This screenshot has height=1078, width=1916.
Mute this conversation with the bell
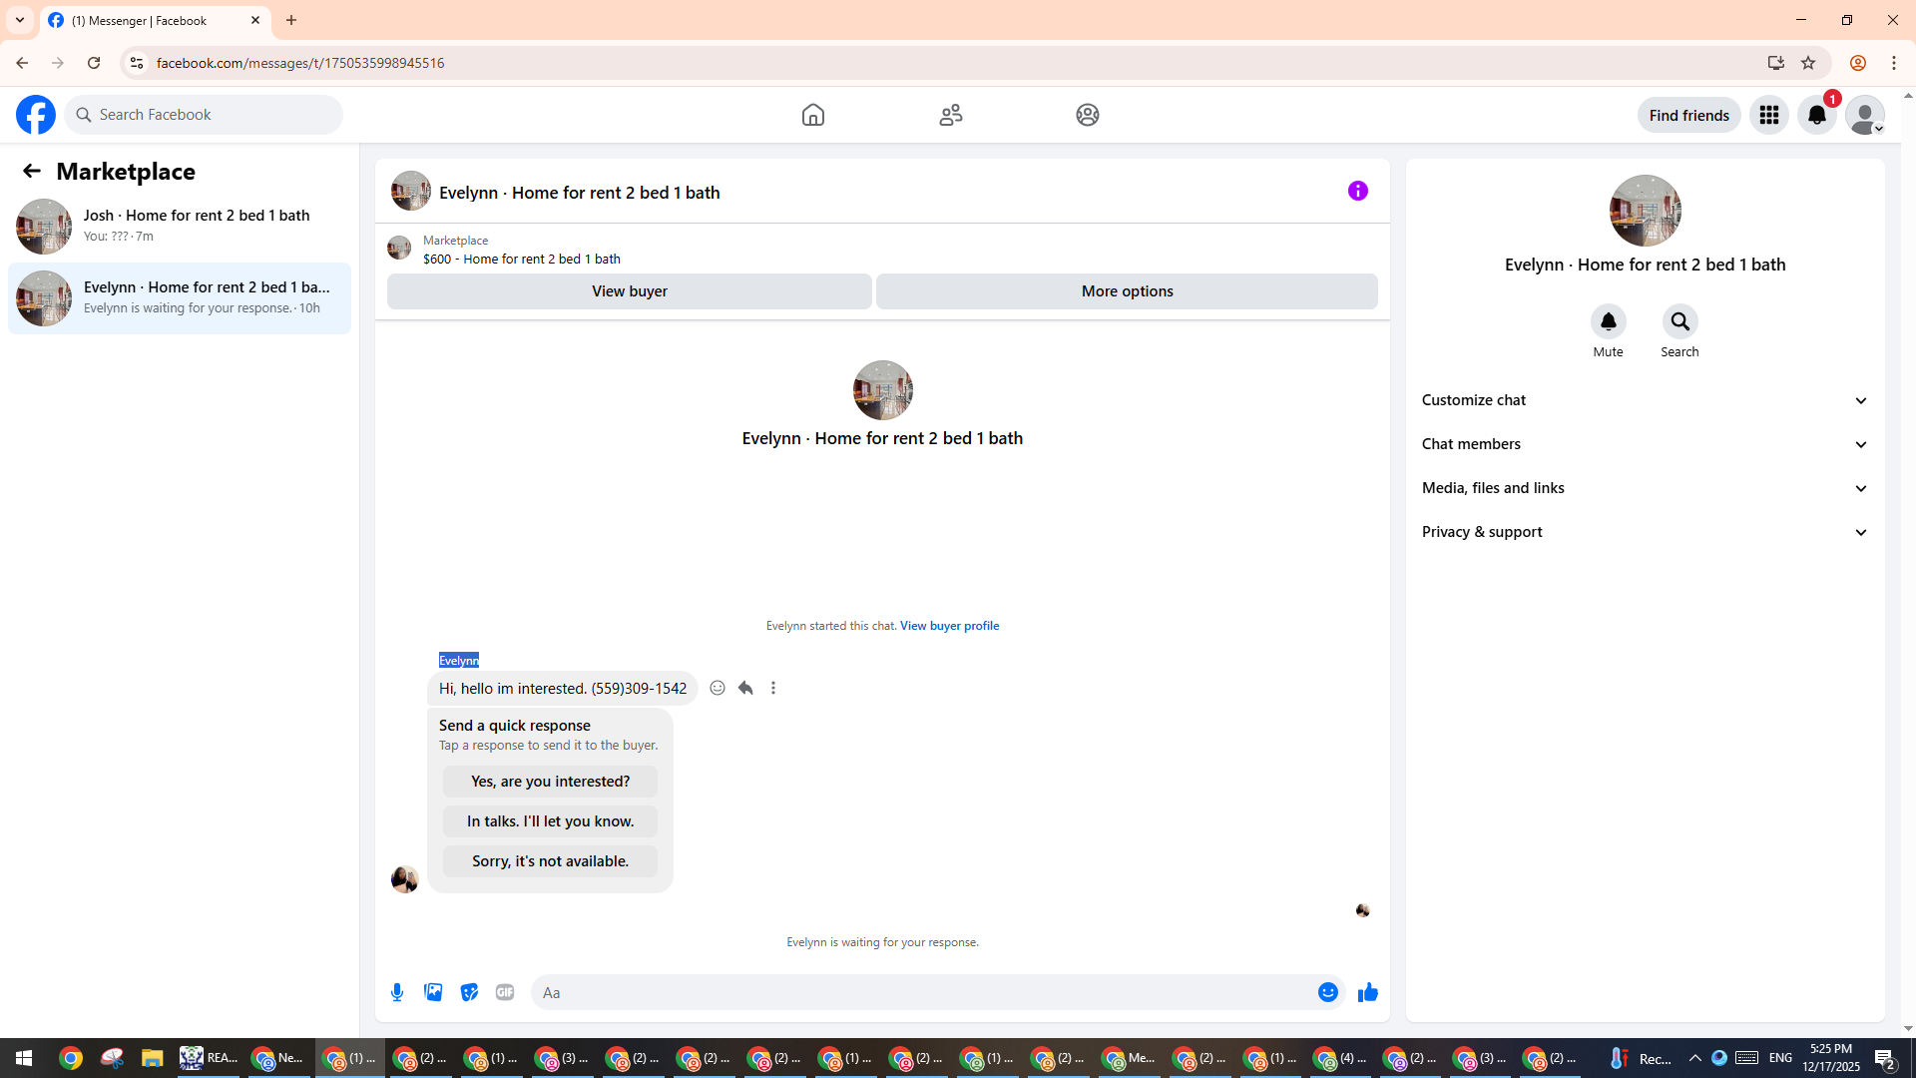click(x=1608, y=321)
